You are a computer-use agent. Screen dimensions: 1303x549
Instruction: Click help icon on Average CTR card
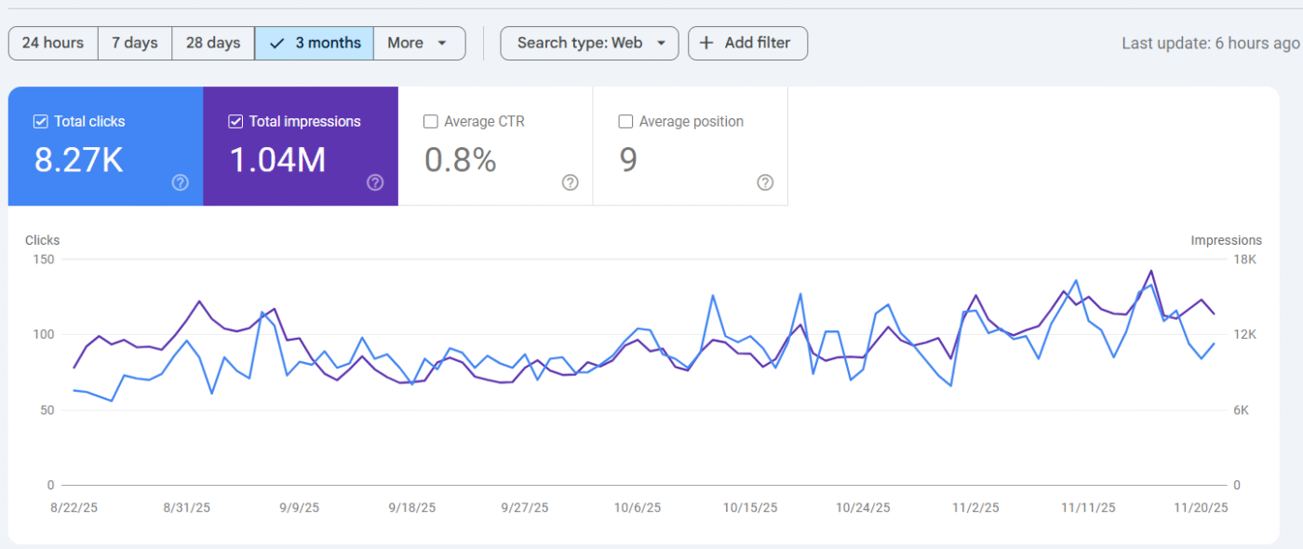coord(571,182)
